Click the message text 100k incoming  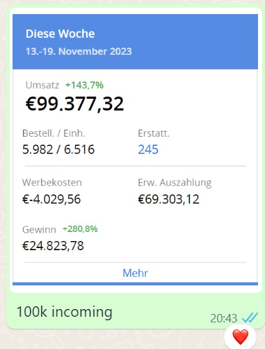tap(64, 313)
